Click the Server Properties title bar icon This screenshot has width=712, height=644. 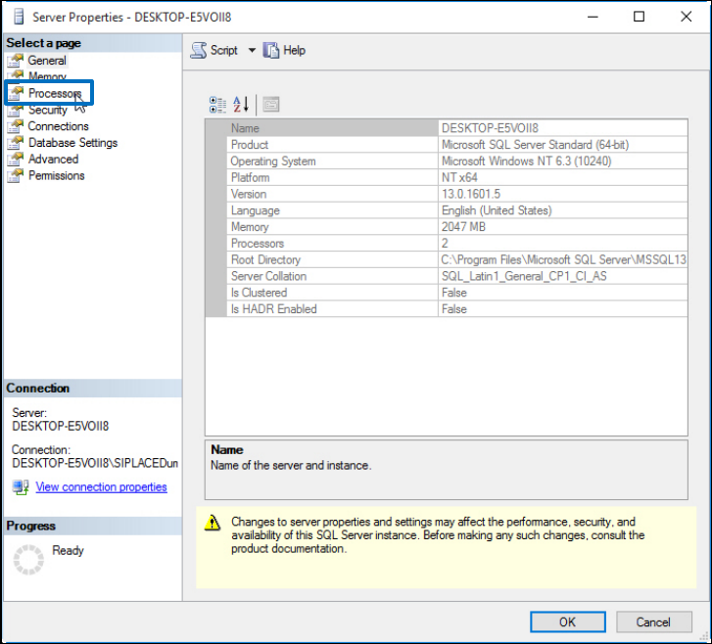tap(19, 17)
